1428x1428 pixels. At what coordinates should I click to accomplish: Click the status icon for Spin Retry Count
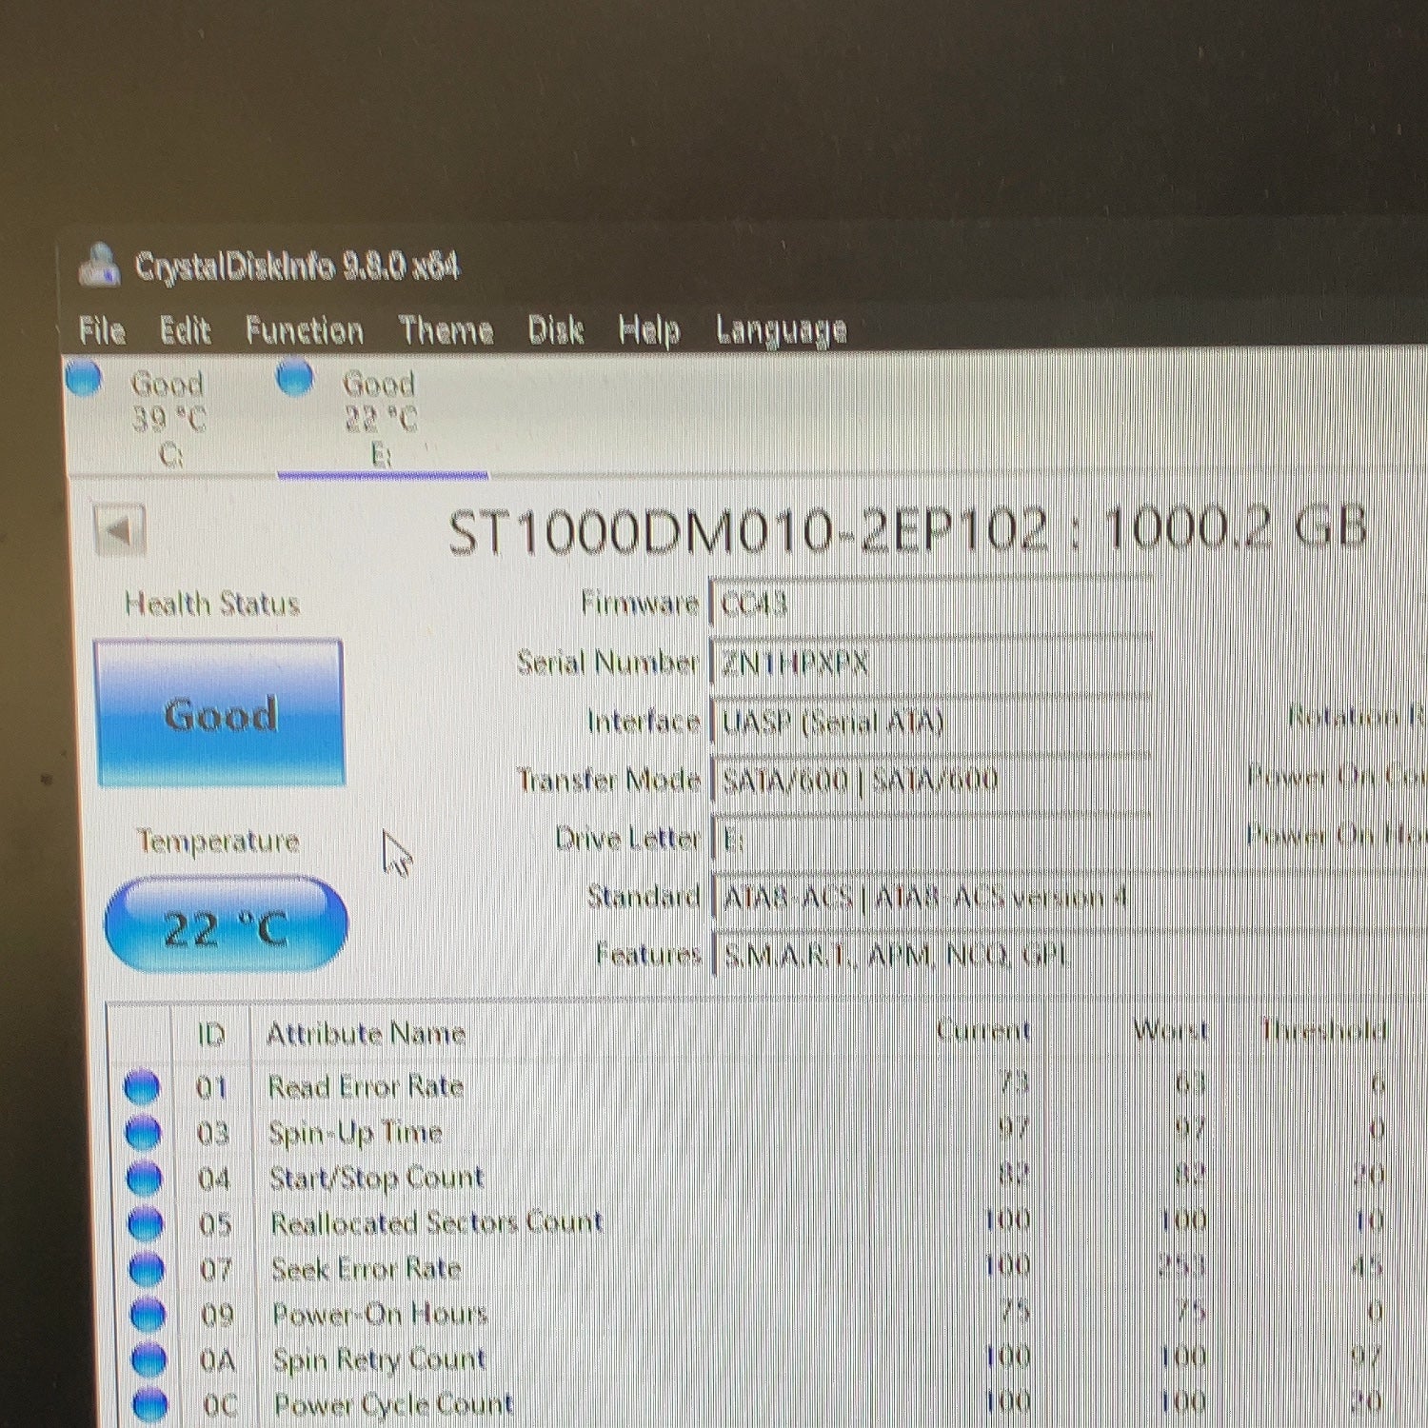pos(148,1359)
